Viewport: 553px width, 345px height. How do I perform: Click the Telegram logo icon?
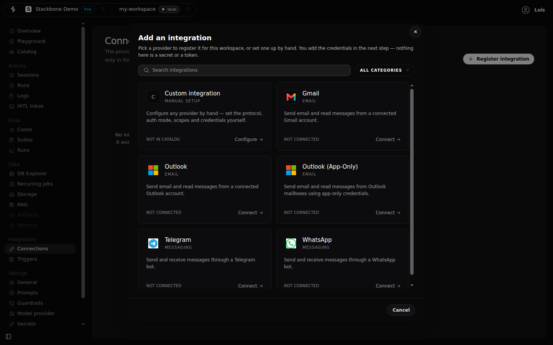pos(153,243)
